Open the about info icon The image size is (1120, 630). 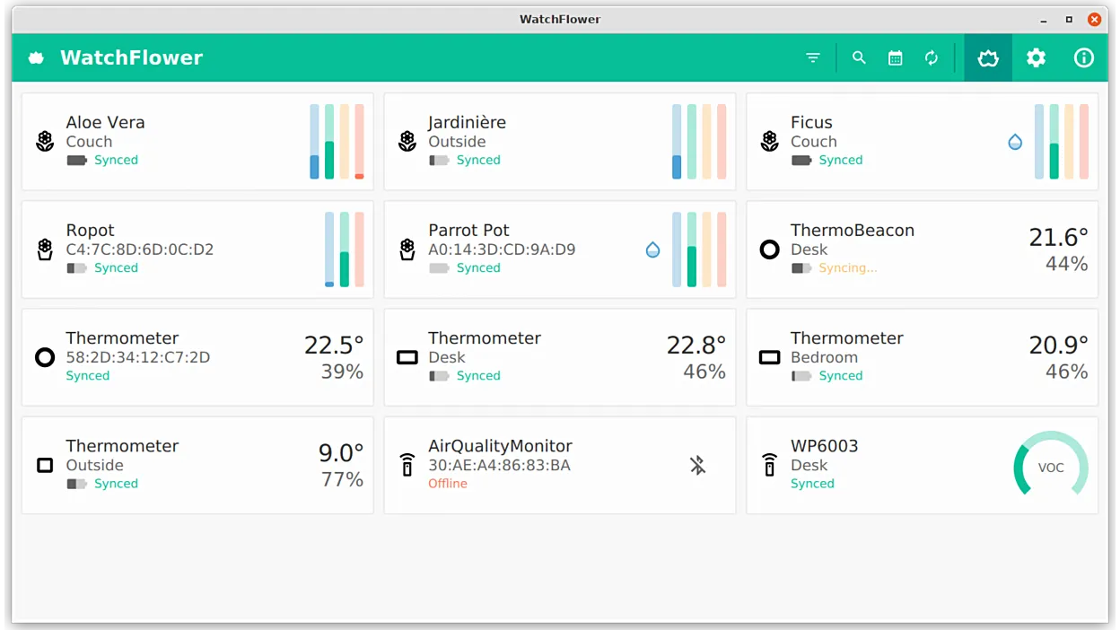click(1084, 57)
